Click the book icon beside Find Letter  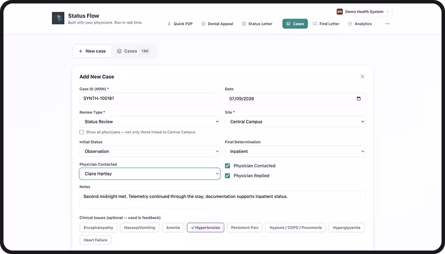tap(315, 24)
